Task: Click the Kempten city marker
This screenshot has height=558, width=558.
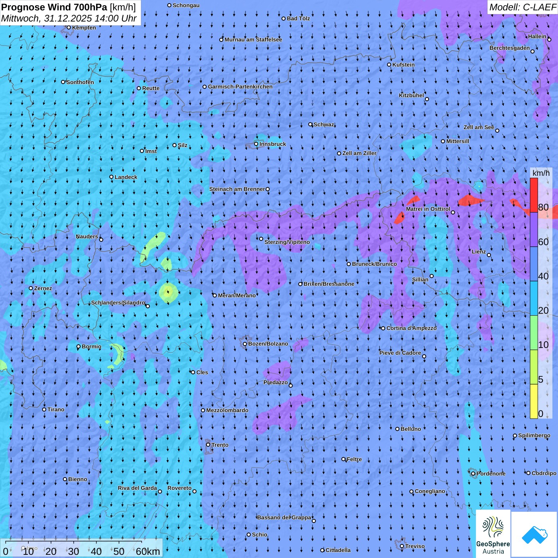Action: 69,28
